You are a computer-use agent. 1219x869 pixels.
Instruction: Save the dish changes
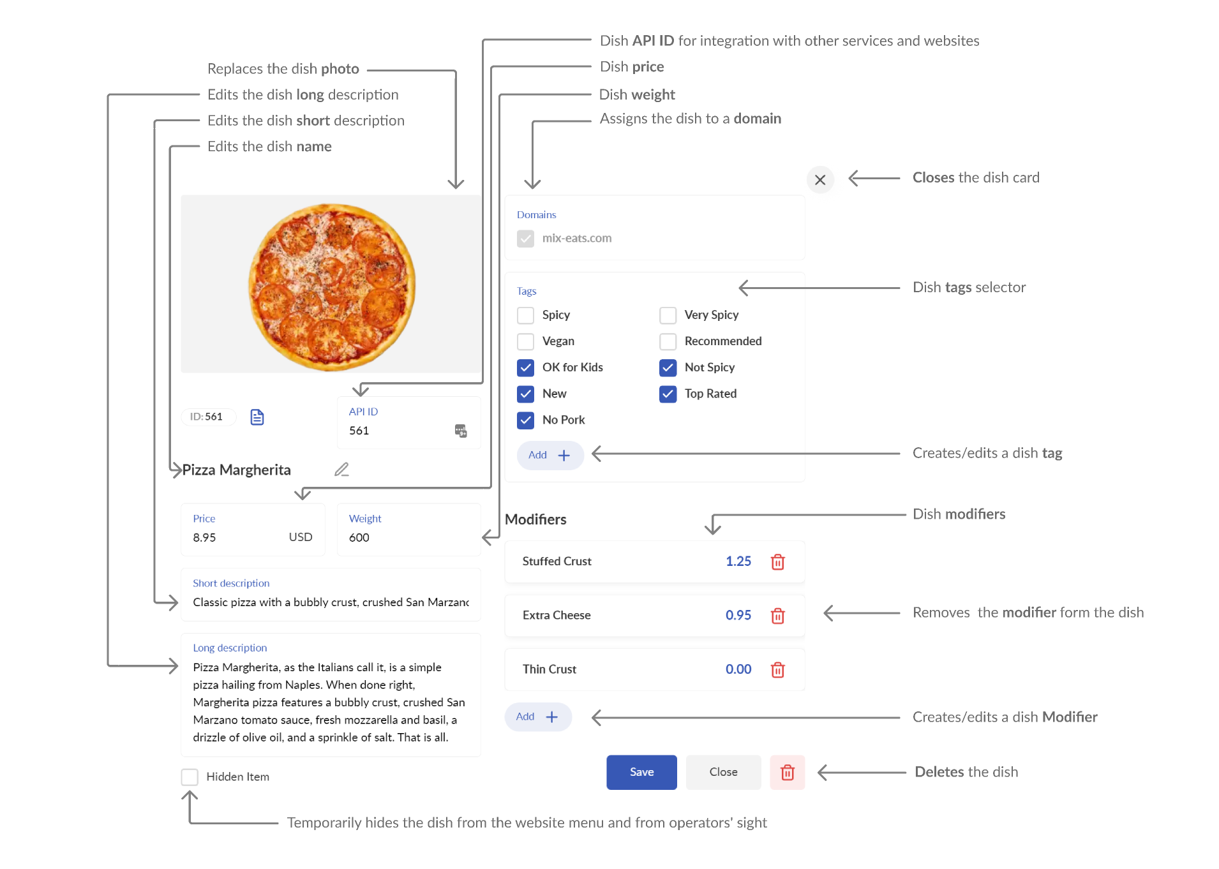(641, 773)
